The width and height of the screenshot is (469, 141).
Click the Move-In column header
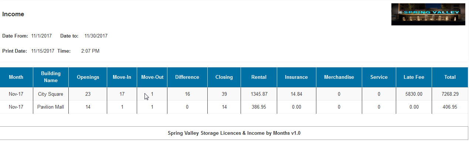[x=122, y=77]
